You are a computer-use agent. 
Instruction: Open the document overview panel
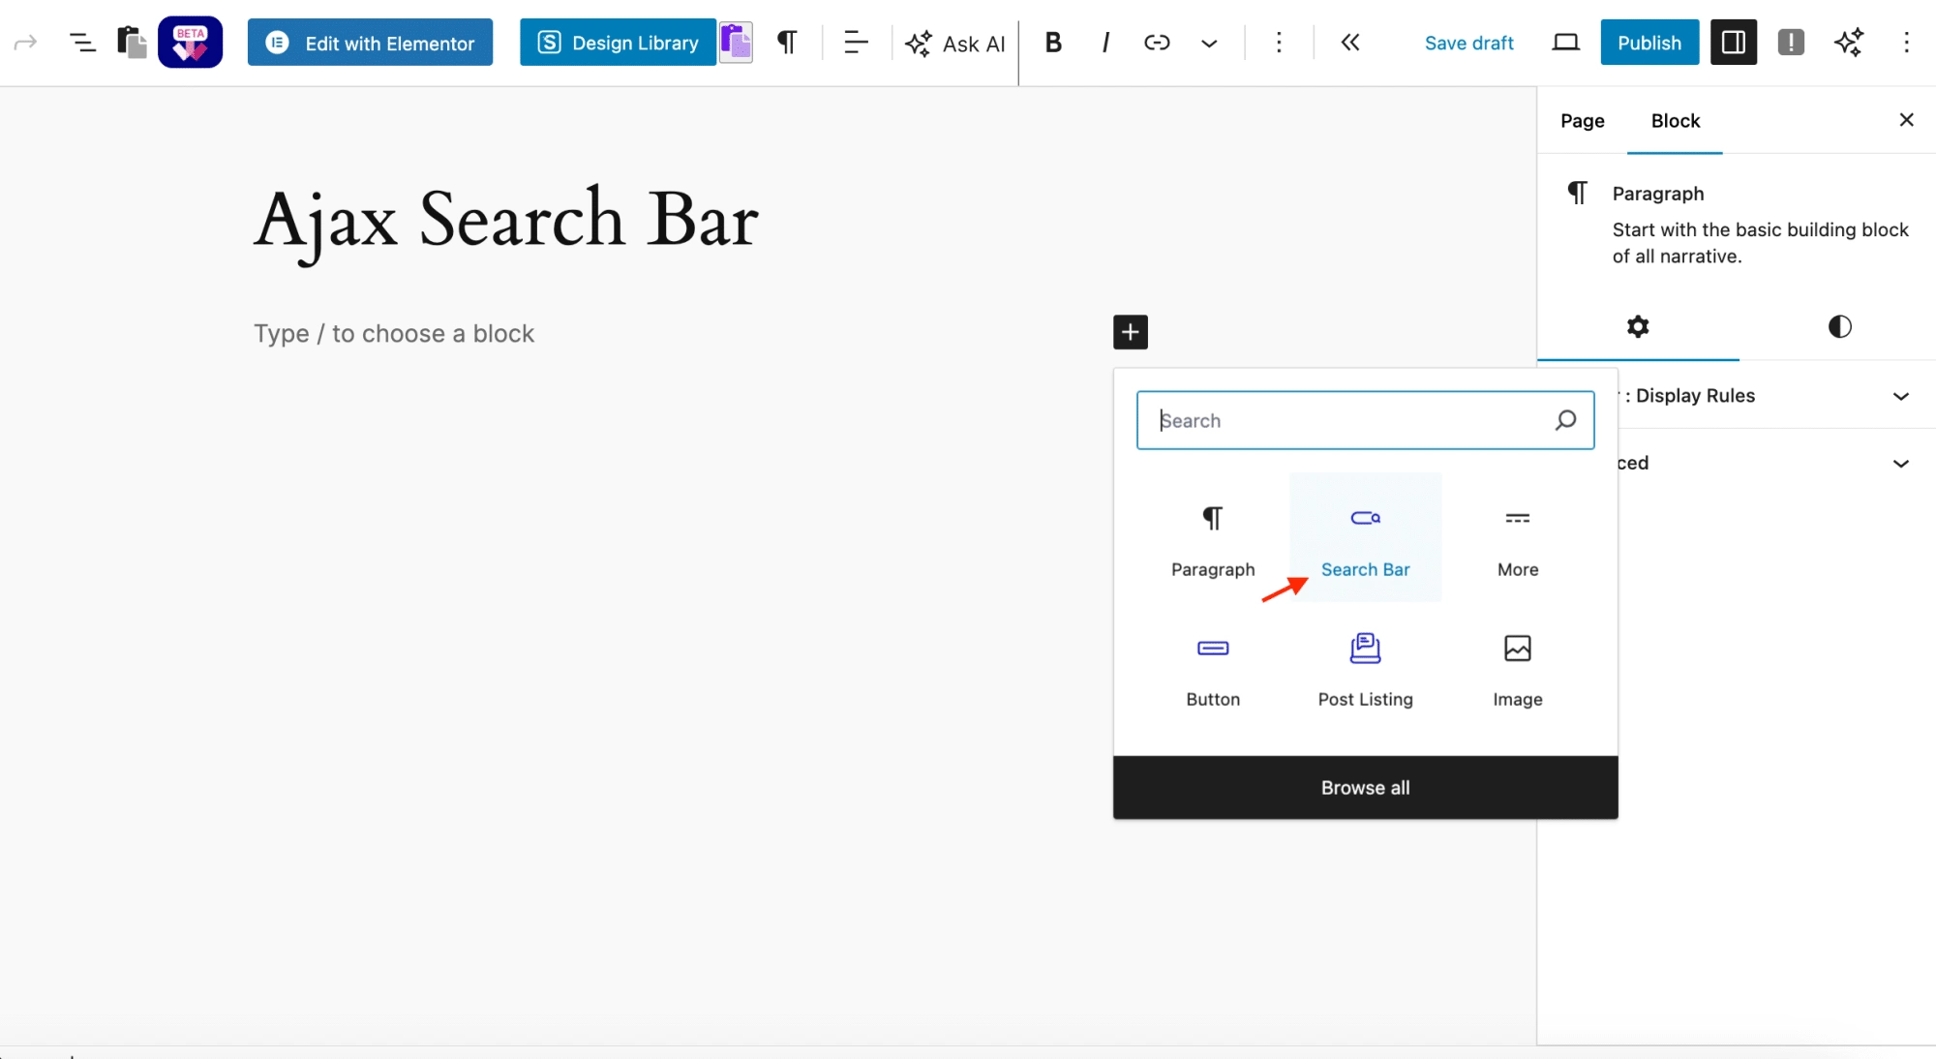pyautogui.click(x=82, y=42)
